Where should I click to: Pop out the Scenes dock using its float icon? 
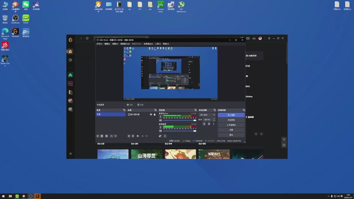click(x=124, y=110)
